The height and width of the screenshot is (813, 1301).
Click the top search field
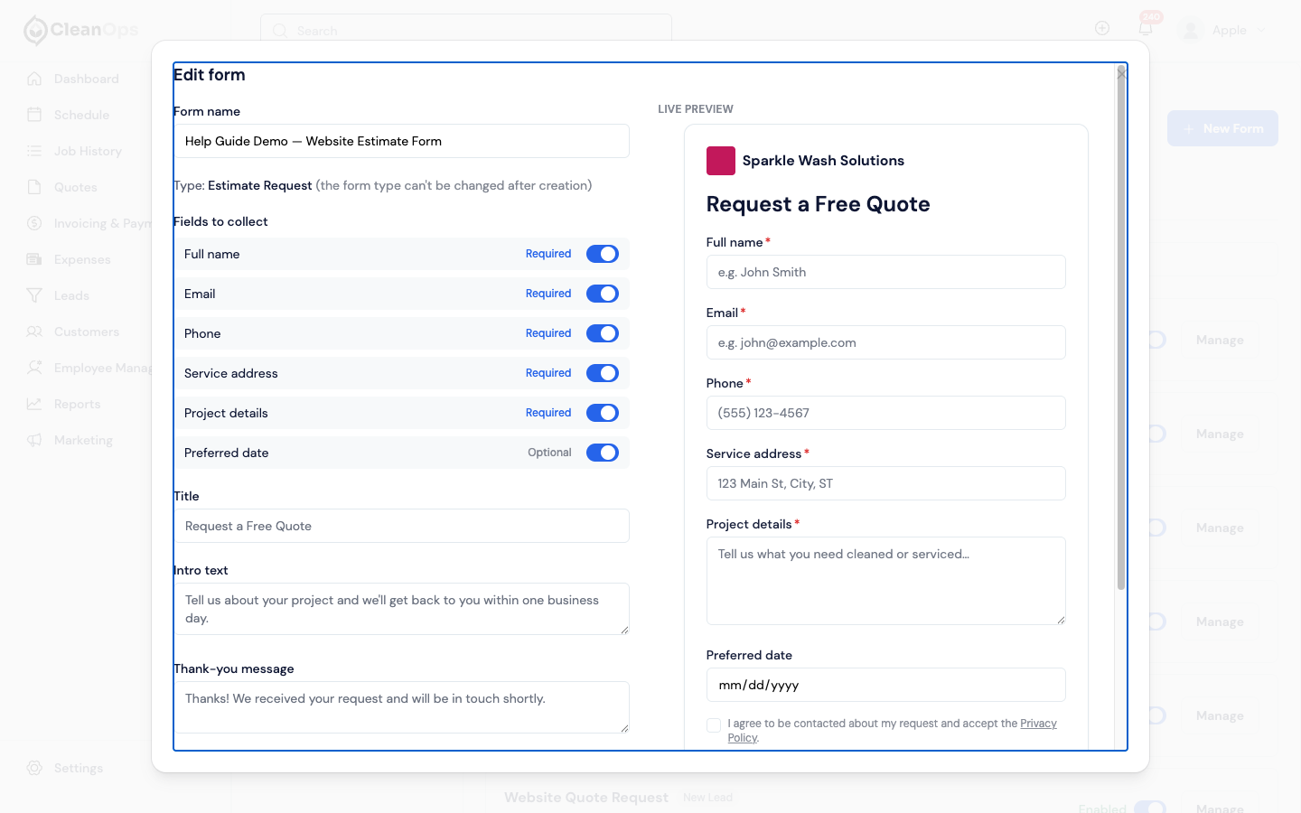[x=466, y=30]
